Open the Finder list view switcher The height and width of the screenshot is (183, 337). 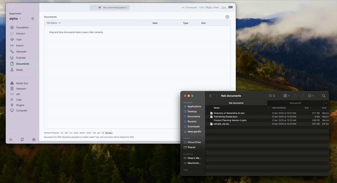click(x=271, y=96)
